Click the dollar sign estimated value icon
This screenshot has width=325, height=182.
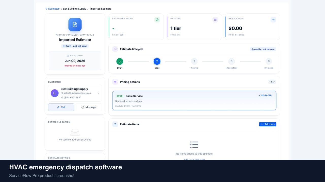157,20
